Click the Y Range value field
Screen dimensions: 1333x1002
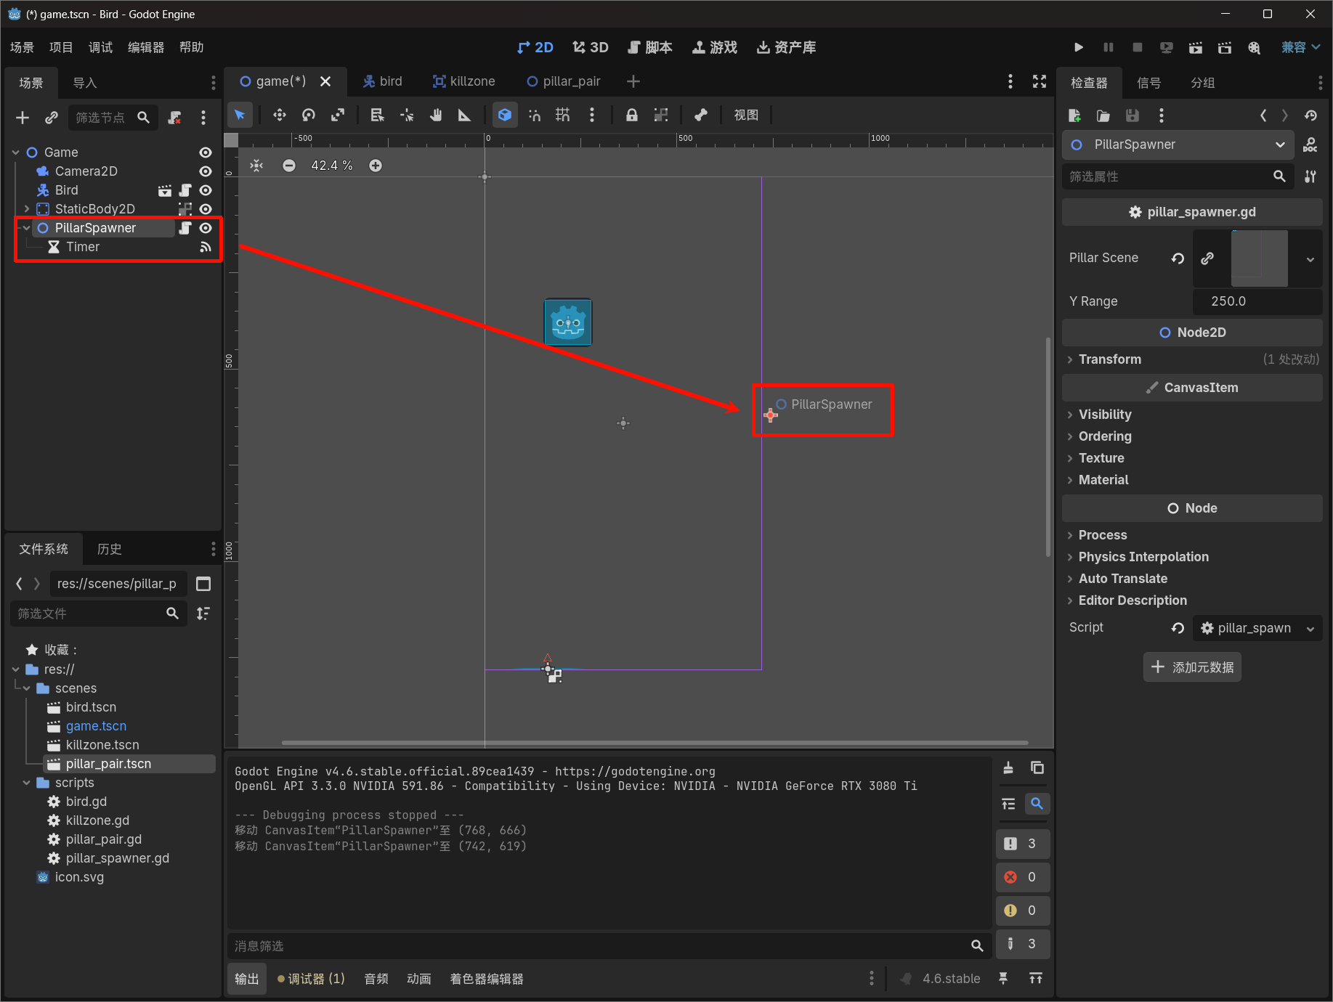coord(1257,301)
